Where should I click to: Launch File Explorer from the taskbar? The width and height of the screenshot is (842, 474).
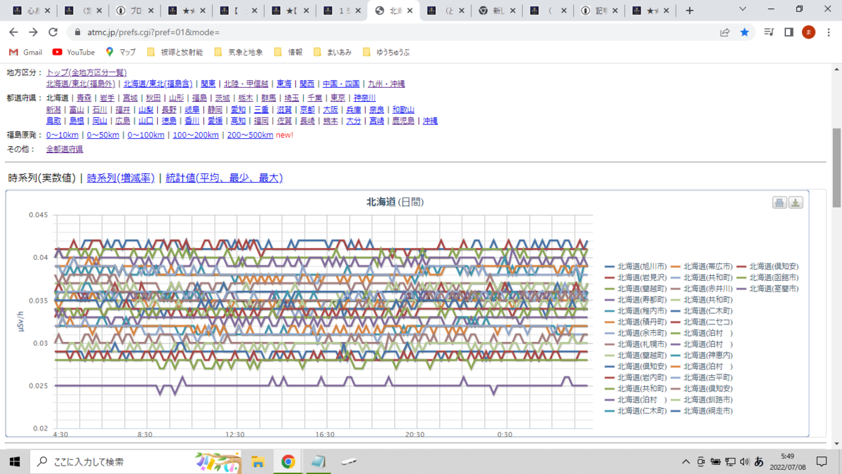258,461
